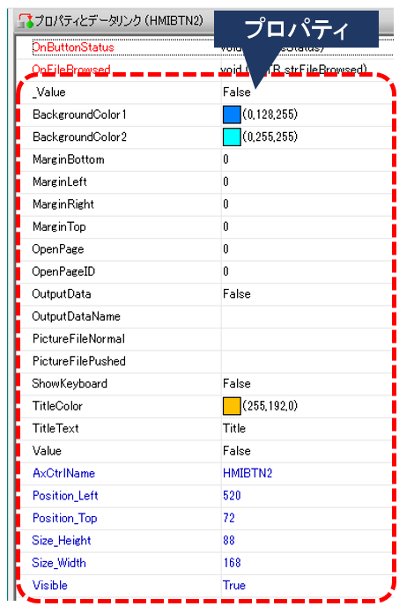Click the empty PictureFileNormal value field
The height and width of the screenshot is (606, 414).
click(x=307, y=339)
